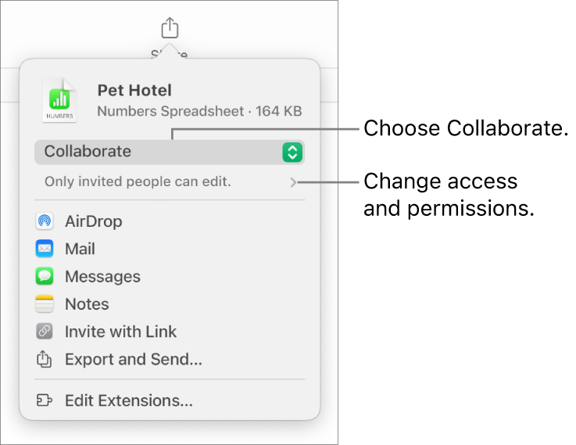
Task: Open Edit Extensions settings
Action: (128, 401)
